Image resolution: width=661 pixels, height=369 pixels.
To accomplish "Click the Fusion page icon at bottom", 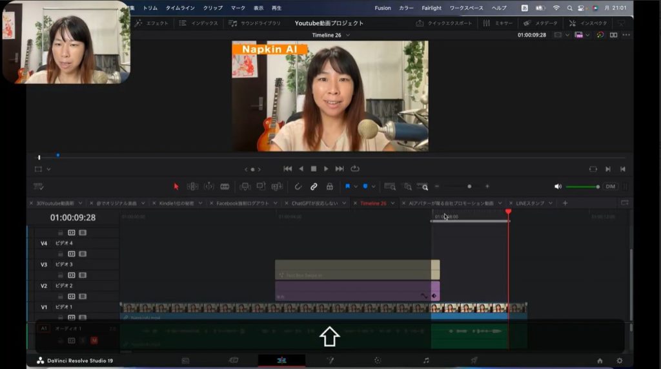I will click(330, 360).
